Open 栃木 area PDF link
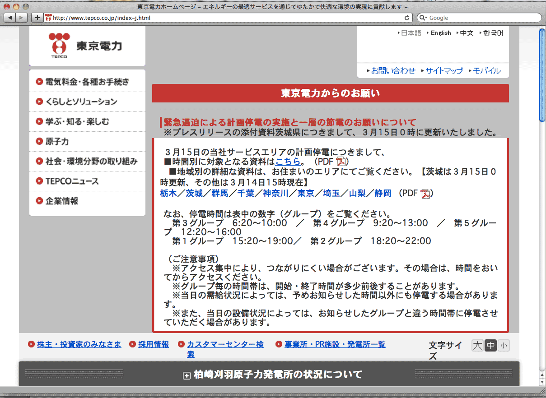546x398 pixels. [168, 193]
